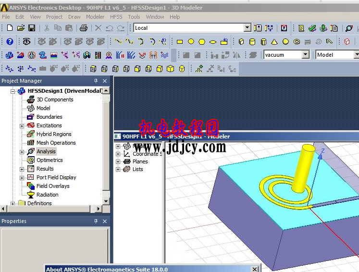
Task: Expand Coordinate Systems node in modeler tree
Action: [x=118, y=154]
